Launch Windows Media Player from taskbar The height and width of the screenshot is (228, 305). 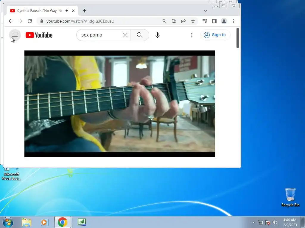[44, 222]
